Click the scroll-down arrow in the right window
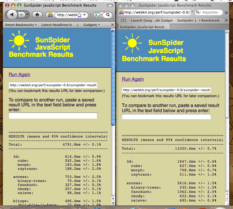Viewport: 233px width, 209px height. click(227, 199)
